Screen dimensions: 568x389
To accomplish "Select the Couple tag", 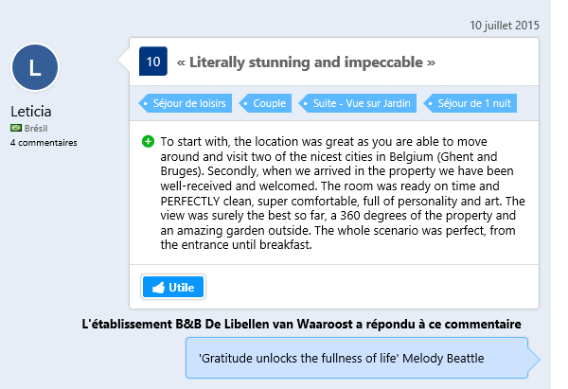I will point(265,103).
